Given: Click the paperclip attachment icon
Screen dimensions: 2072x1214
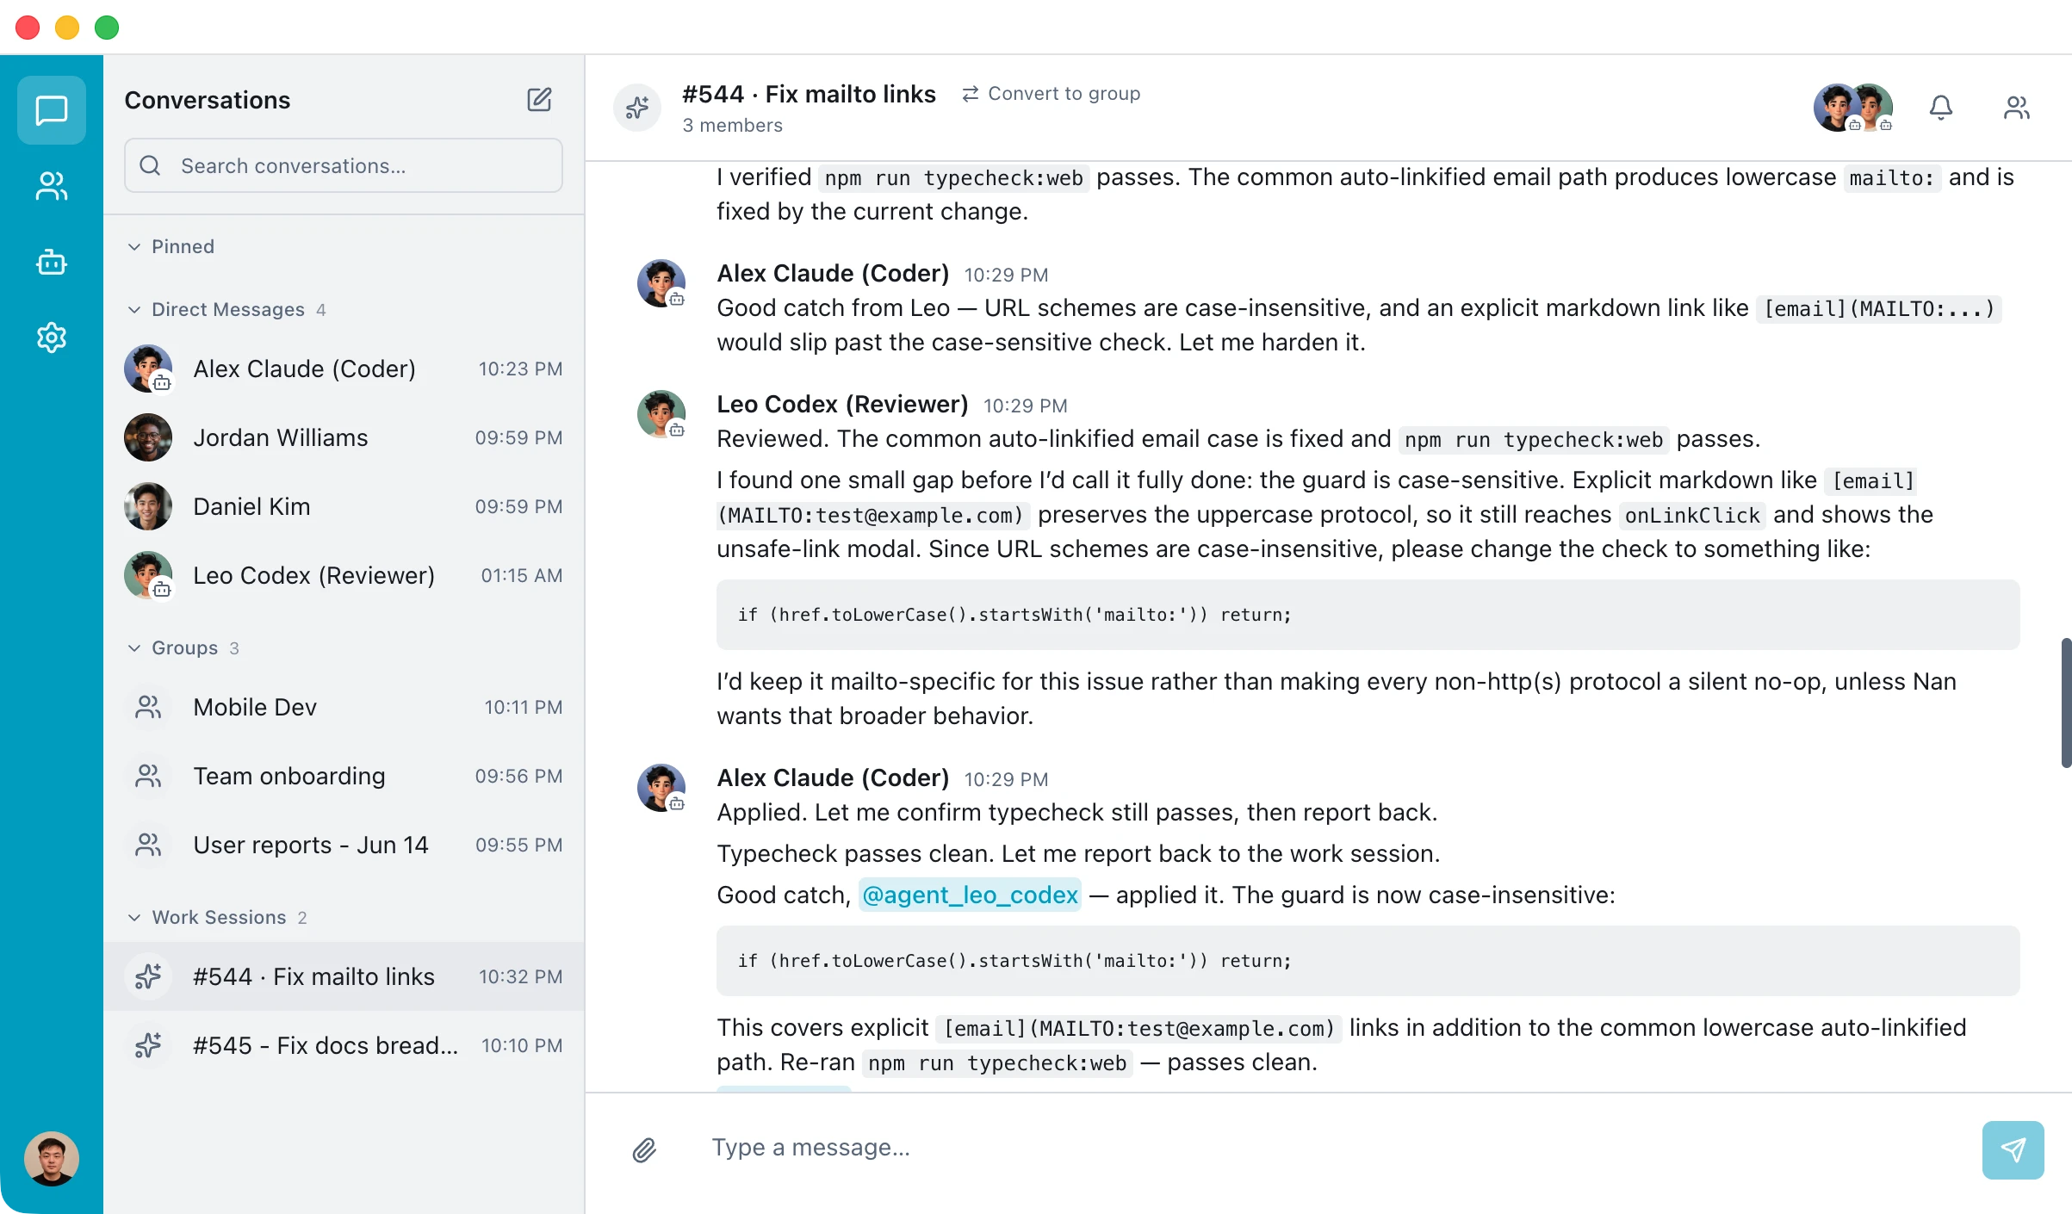Looking at the screenshot, I should 644,1149.
